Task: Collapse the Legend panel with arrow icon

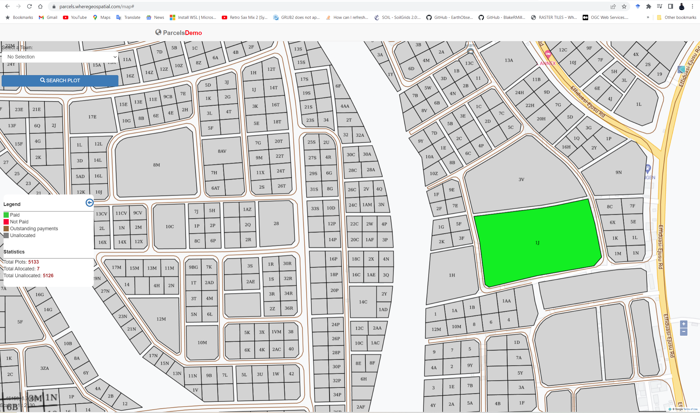Action: pos(89,203)
